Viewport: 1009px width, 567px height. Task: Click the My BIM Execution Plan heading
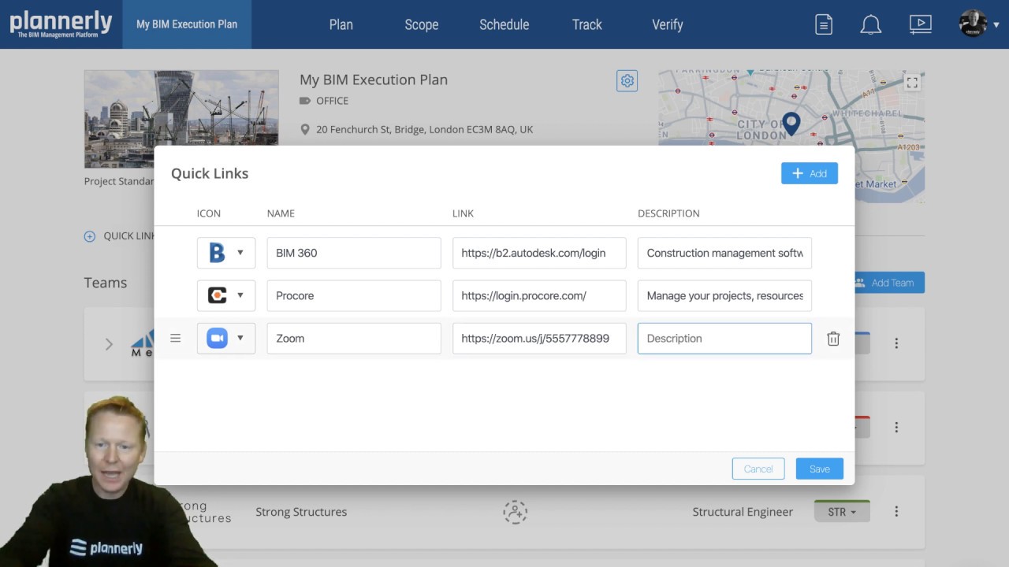pos(374,80)
